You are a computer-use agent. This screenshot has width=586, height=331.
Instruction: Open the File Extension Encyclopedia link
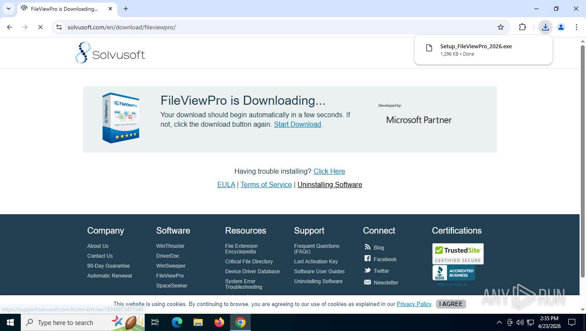[x=241, y=249]
